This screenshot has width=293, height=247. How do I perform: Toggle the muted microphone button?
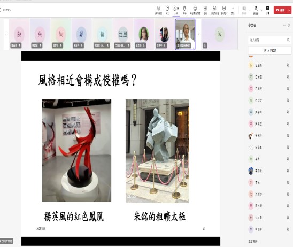[256, 10]
